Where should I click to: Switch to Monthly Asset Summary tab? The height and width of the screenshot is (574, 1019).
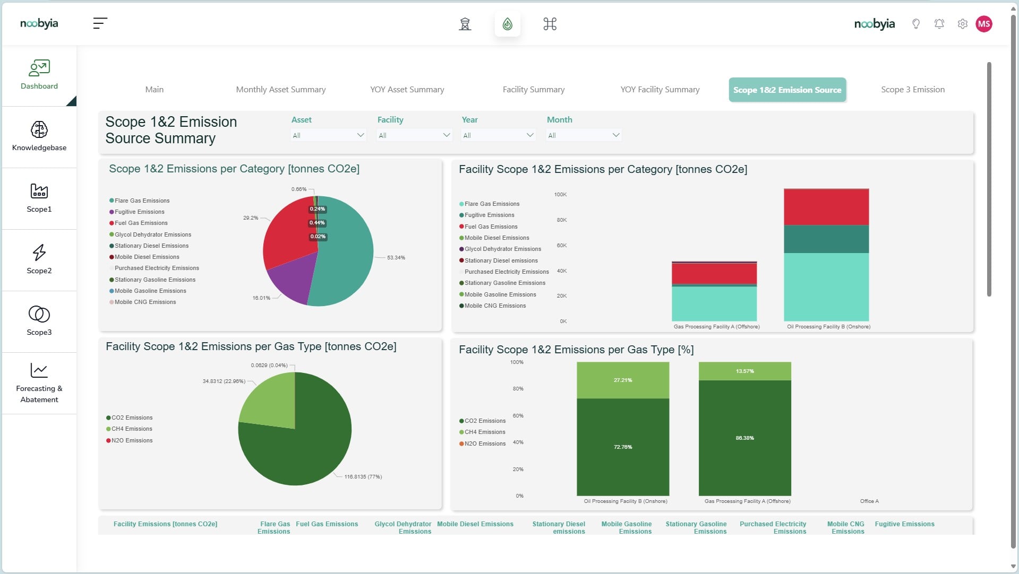pyautogui.click(x=281, y=90)
